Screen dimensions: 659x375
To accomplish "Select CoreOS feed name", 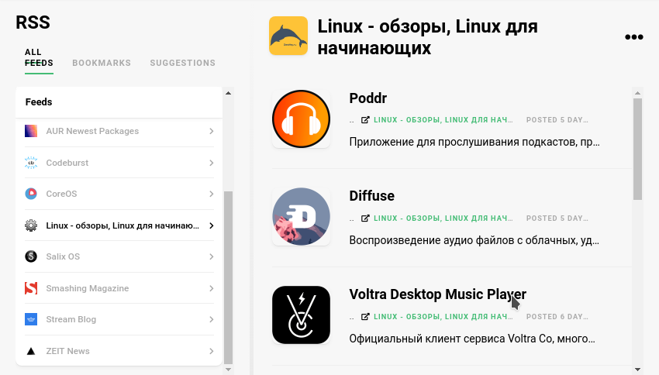I will click(x=62, y=194).
